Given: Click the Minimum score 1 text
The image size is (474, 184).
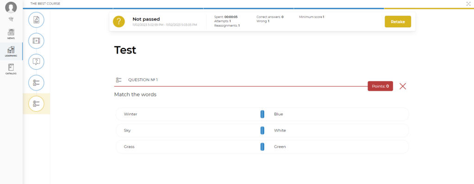Looking at the screenshot, I should click(x=312, y=17).
